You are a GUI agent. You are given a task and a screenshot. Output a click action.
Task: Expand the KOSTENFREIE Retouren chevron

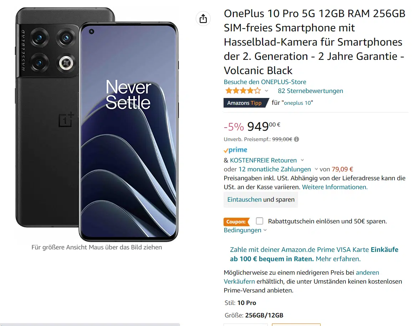click(302, 160)
